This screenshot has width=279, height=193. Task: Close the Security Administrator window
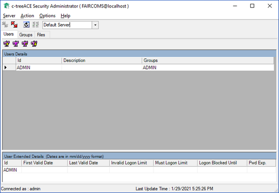[x=270, y=6]
